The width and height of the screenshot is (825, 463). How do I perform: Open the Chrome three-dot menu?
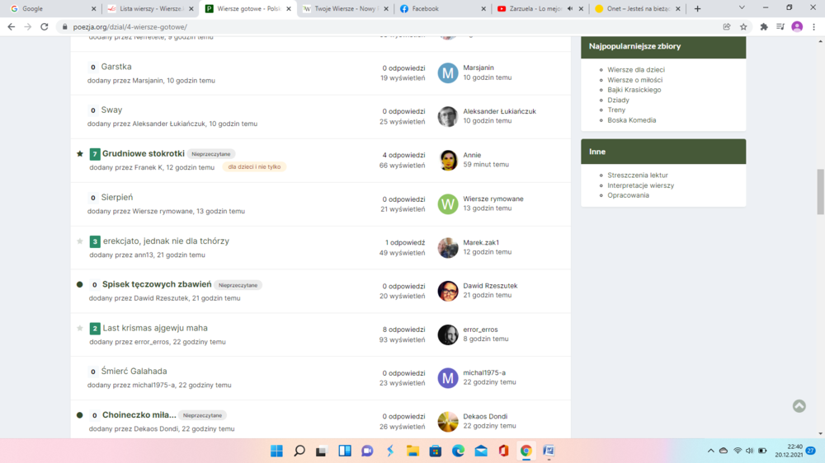(813, 26)
